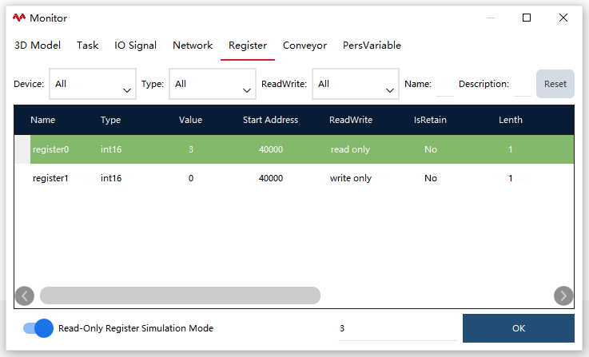Click the Value column header
Image resolution: width=589 pixels, height=357 pixels.
point(190,120)
